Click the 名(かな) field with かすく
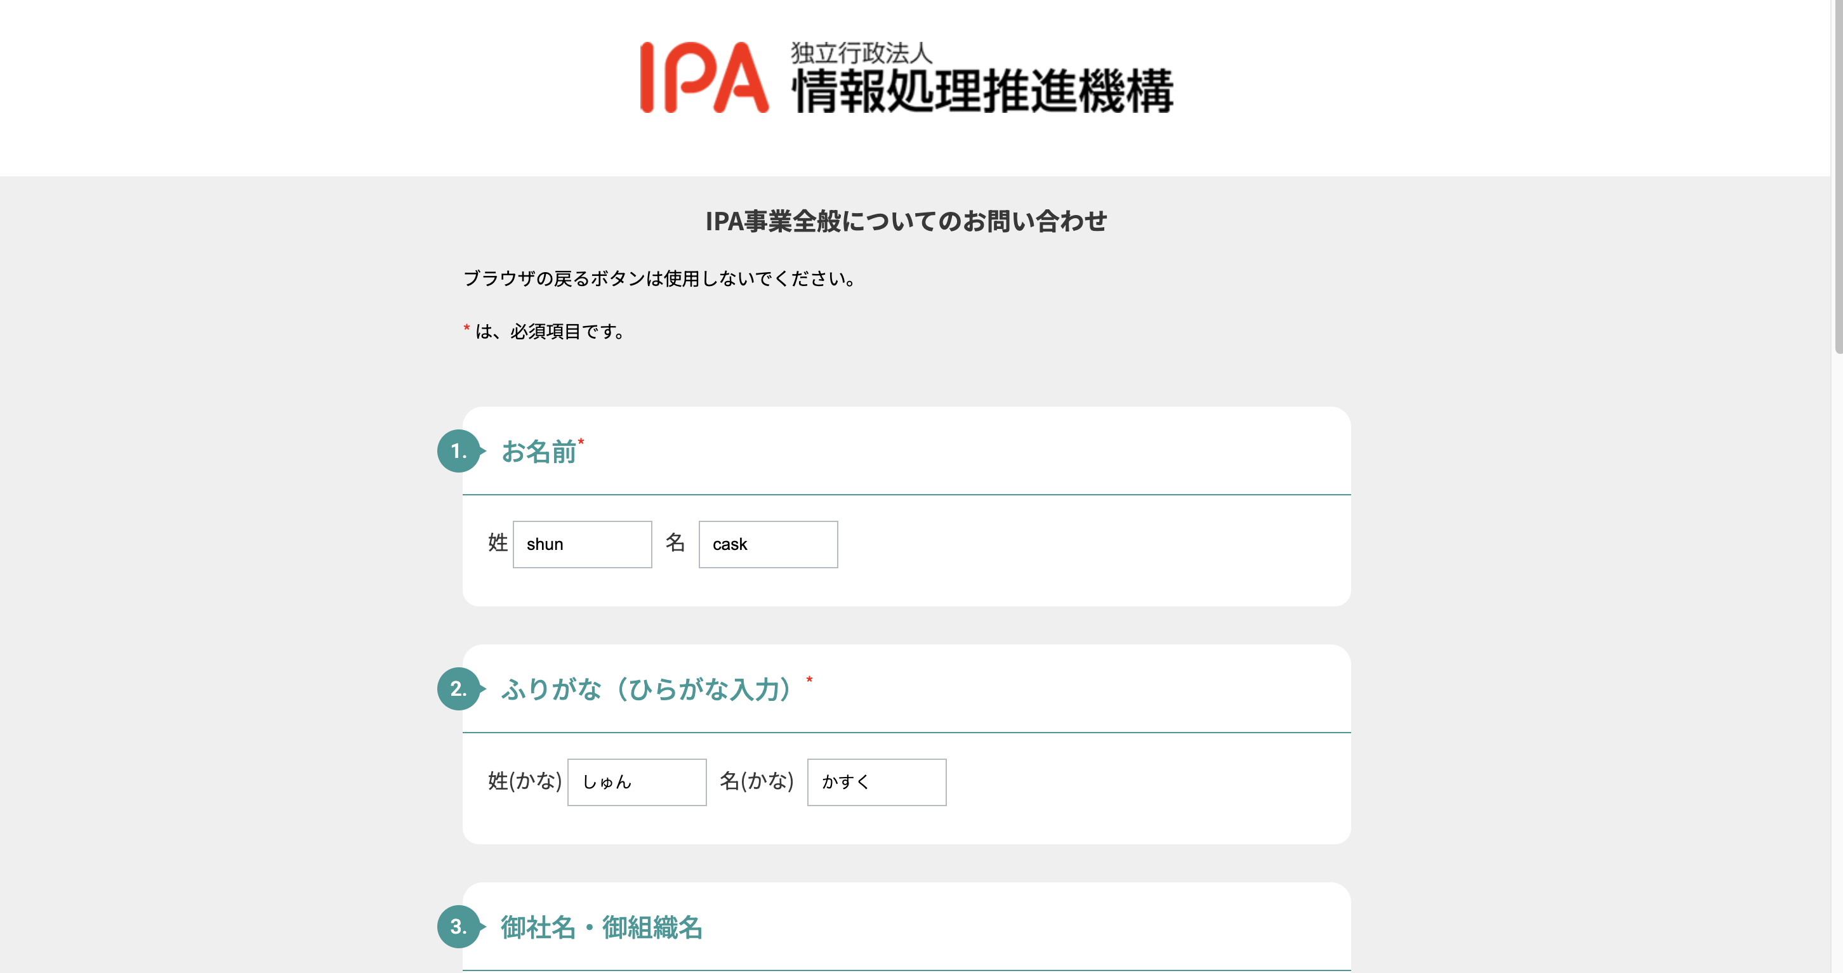 [x=876, y=782]
